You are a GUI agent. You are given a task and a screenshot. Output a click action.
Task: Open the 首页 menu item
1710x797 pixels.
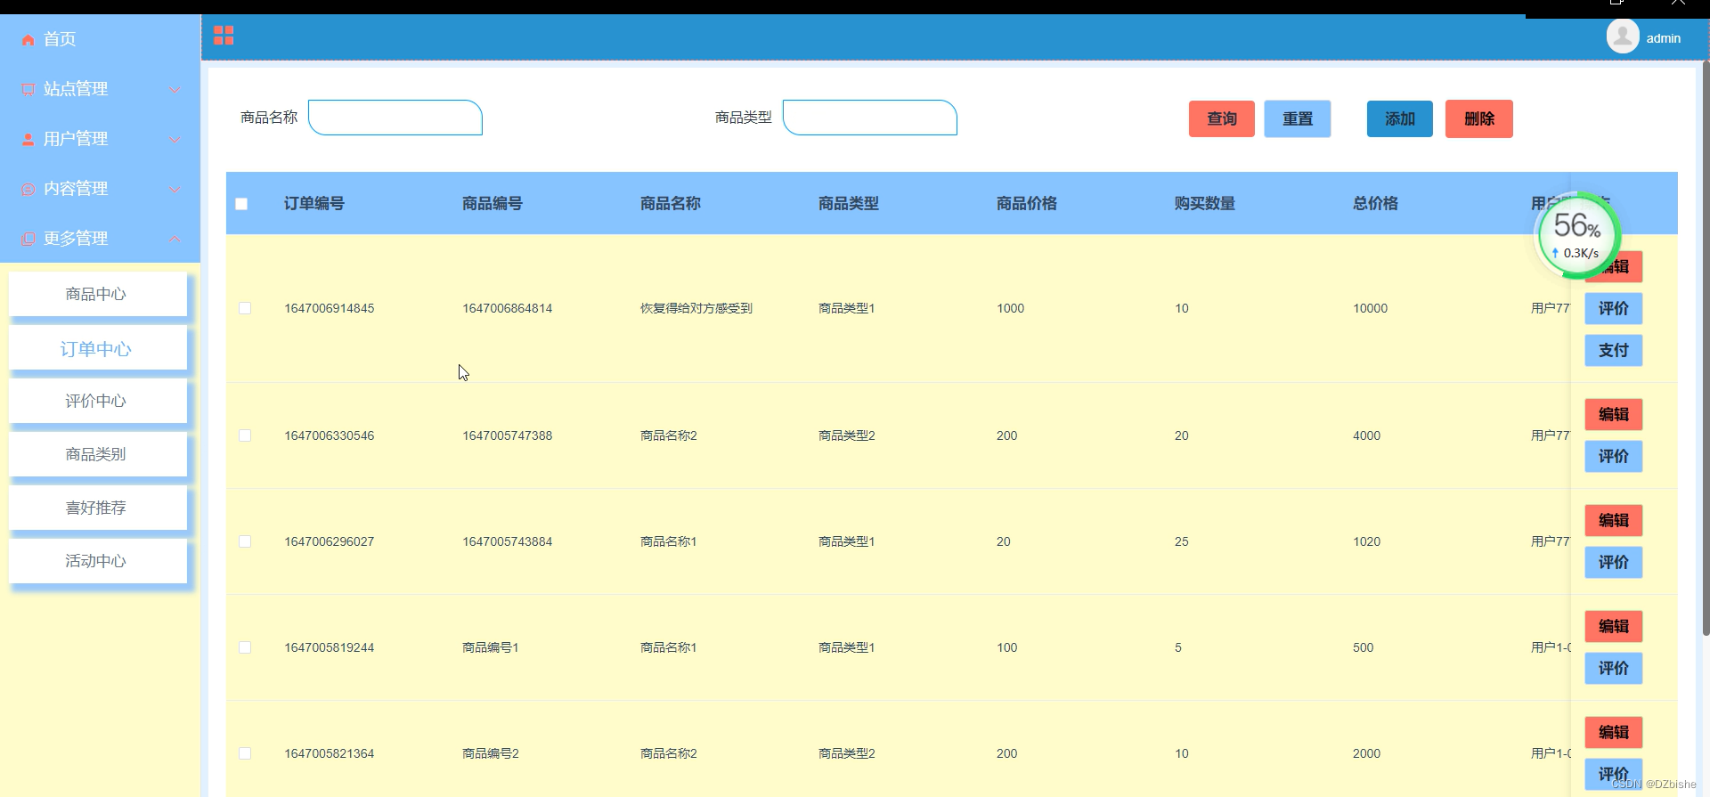[100, 39]
